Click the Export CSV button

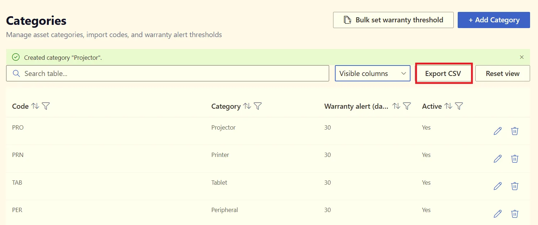pyautogui.click(x=443, y=73)
